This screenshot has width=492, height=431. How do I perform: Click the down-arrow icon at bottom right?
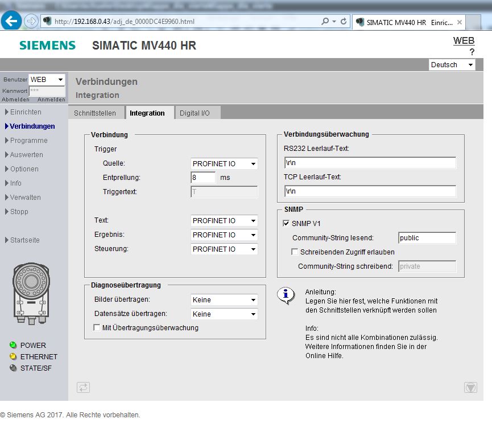point(470,388)
